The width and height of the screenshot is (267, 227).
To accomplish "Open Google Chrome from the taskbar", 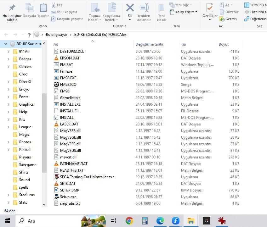I will coord(129,221).
